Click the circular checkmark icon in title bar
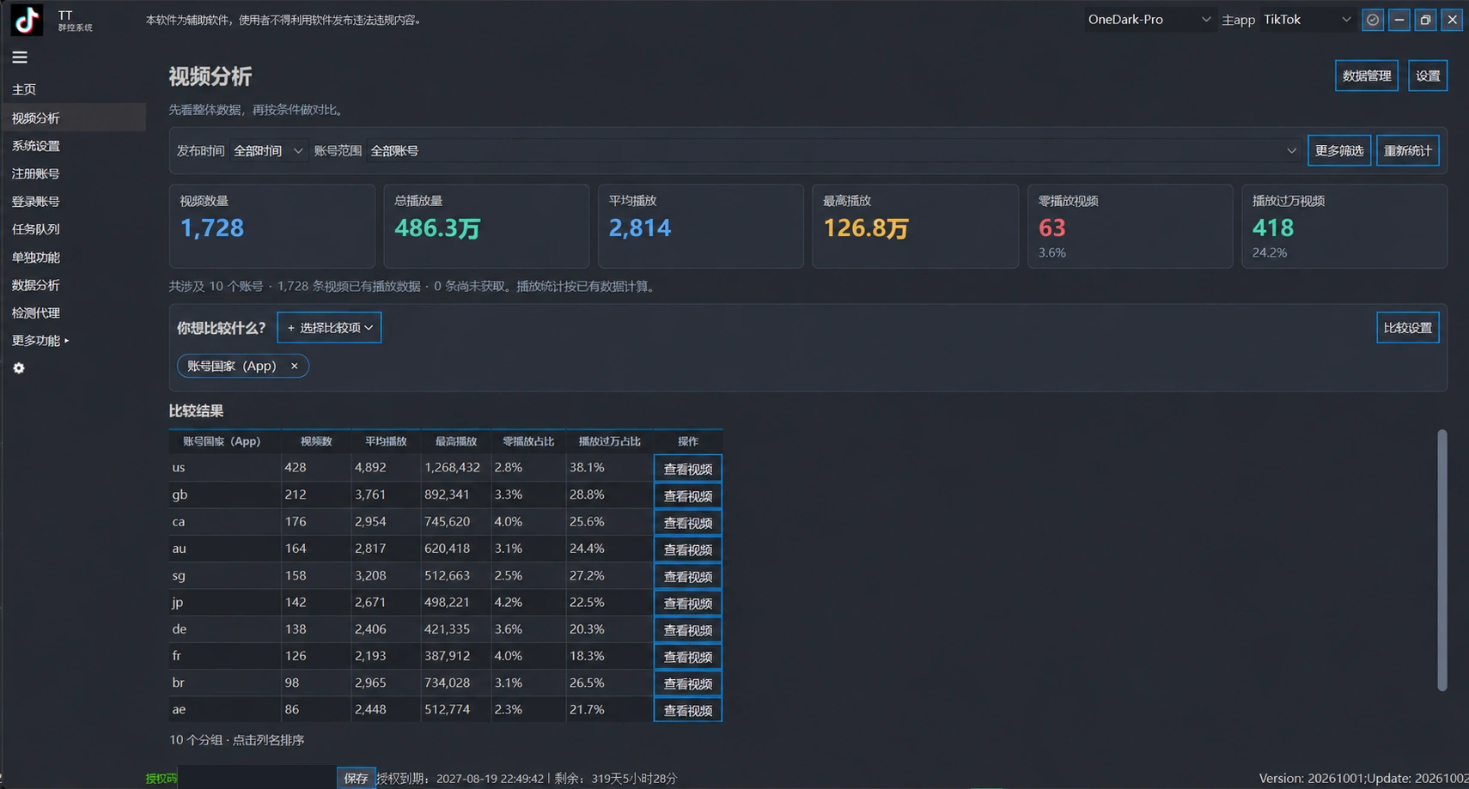 click(1373, 20)
